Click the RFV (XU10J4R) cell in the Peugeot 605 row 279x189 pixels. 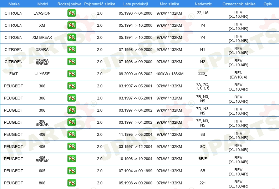pyautogui.click(x=238, y=172)
